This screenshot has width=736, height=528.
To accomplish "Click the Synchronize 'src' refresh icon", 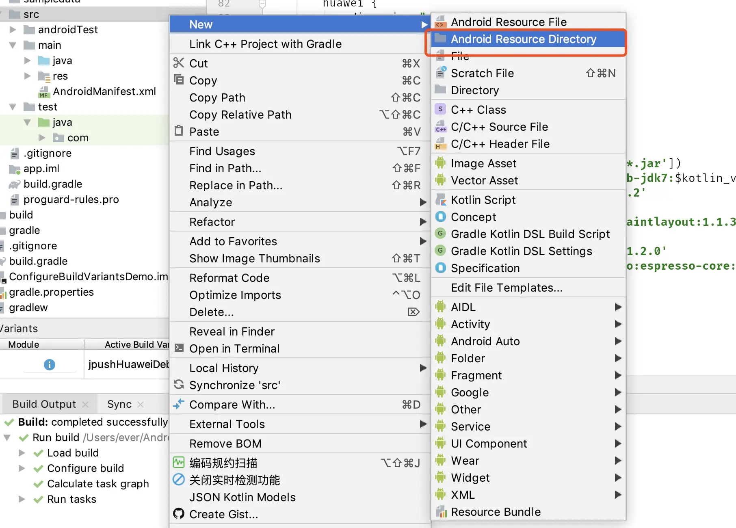I will coord(179,385).
